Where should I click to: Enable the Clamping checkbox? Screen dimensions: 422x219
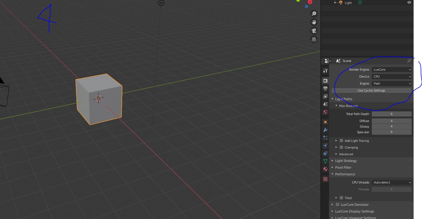pos(341,147)
